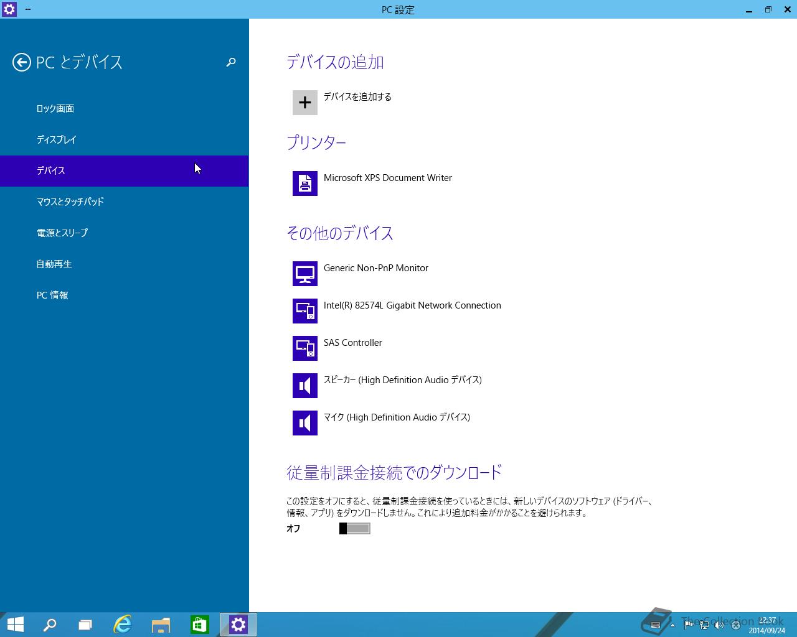The height and width of the screenshot is (637, 797).
Task: Select the Generic Non-PnP Monitor icon
Action: click(305, 274)
